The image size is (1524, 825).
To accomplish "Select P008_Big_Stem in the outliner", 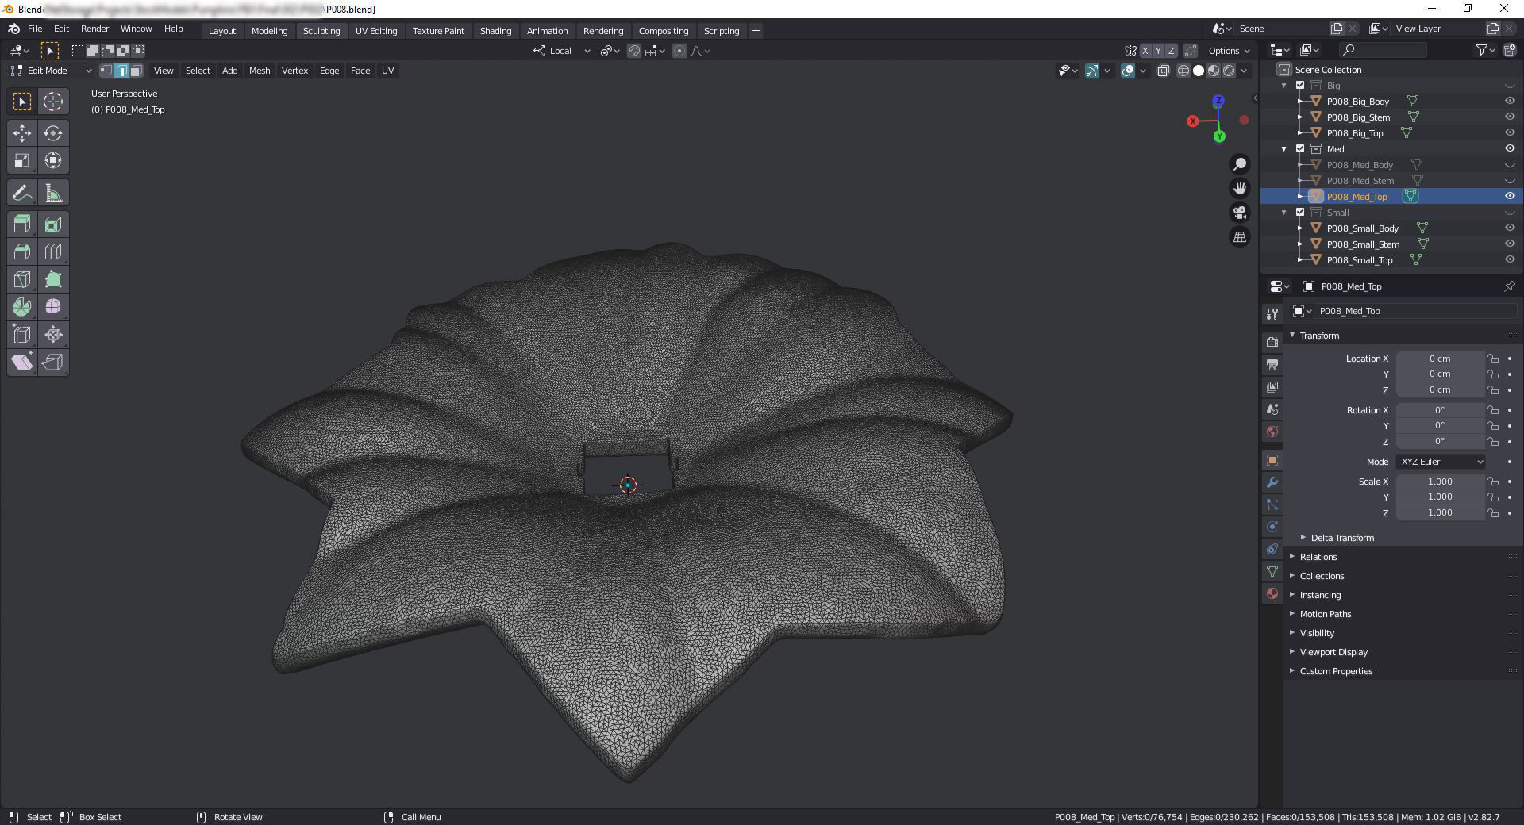I will 1358,117.
